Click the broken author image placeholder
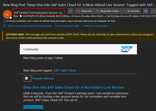Viewport: 156px width, 111px height. point(27,78)
